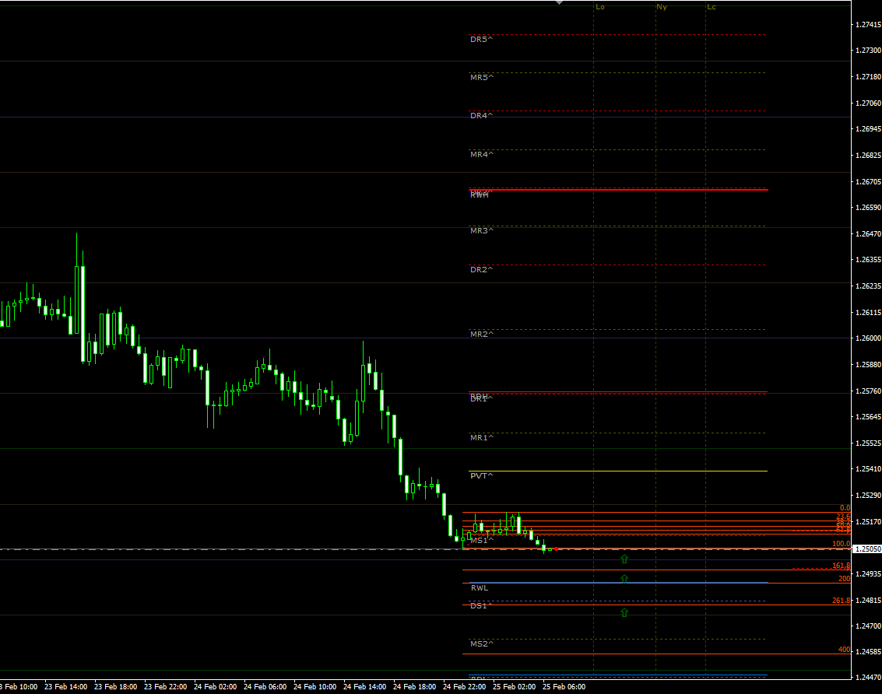Viewport: 882px width, 694px height.
Task: Select the topmost green up arrow
Action: click(624, 559)
